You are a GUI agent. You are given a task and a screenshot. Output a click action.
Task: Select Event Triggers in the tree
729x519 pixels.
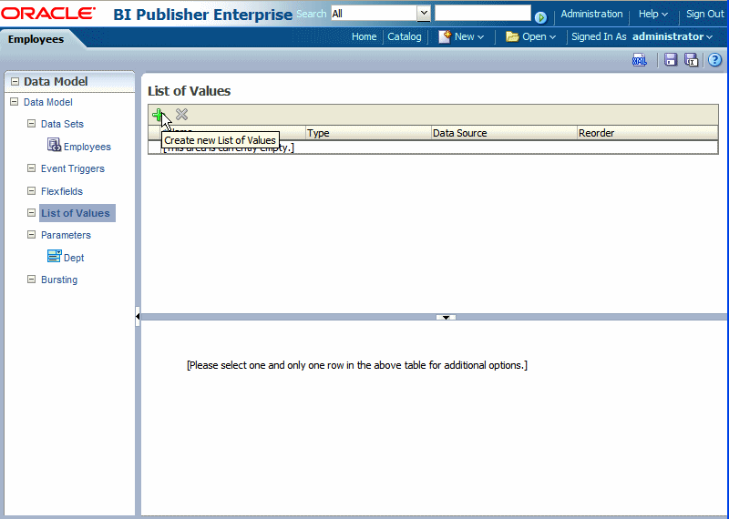click(x=73, y=168)
